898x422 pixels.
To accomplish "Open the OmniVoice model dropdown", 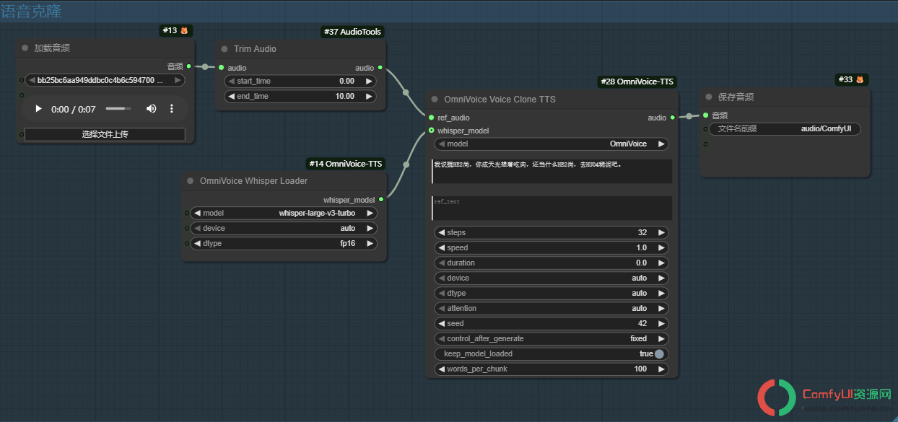I will (552, 144).
